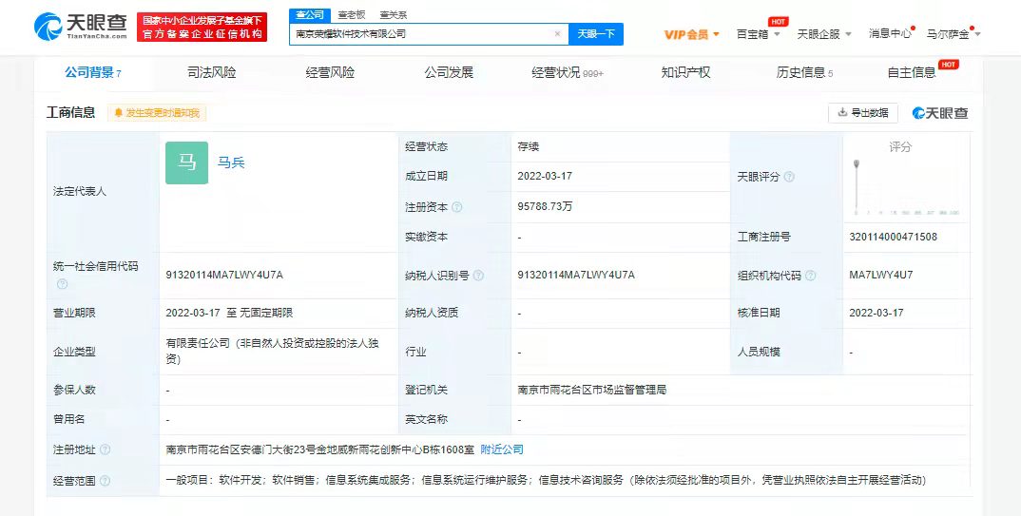Select the 知识产权 tab

[685, 73]
